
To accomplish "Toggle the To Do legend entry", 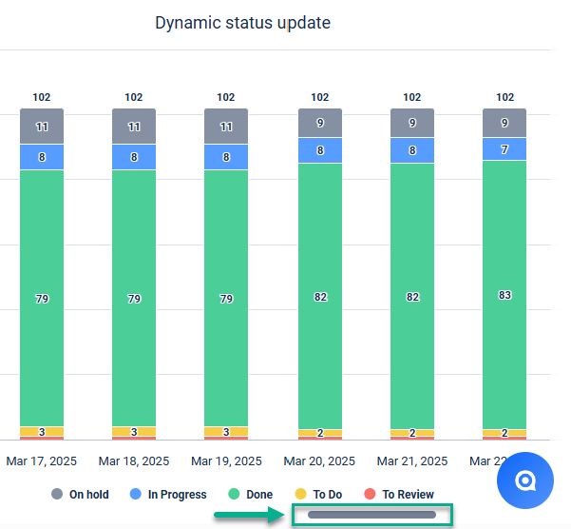I will pyautogui.click(x=318, y=495).
